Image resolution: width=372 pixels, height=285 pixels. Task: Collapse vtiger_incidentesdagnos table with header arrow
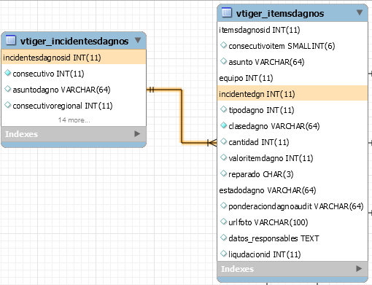(138, 40)
